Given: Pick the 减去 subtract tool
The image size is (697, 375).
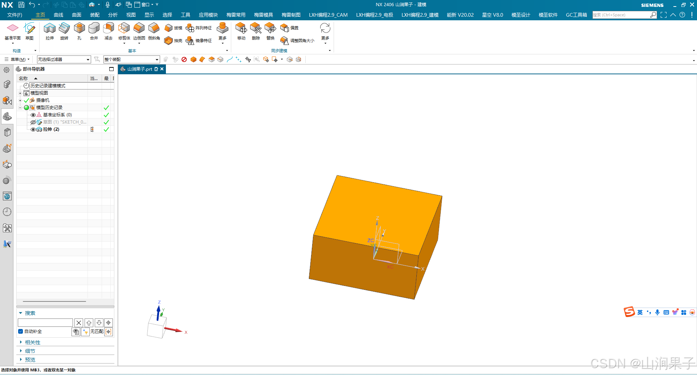Looking at the screenshot, I should pos(109,31).
